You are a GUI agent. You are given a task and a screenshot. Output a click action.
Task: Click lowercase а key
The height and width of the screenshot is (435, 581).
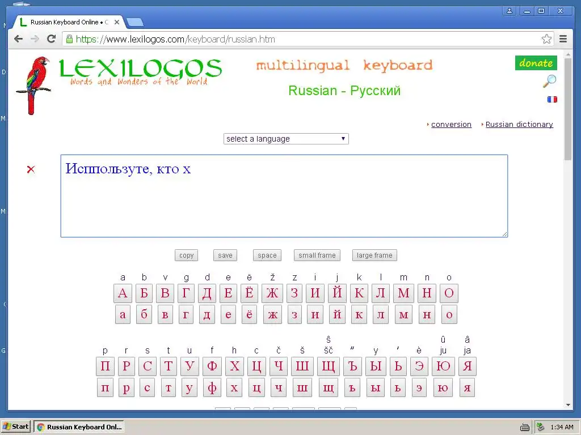coord(123,314)
